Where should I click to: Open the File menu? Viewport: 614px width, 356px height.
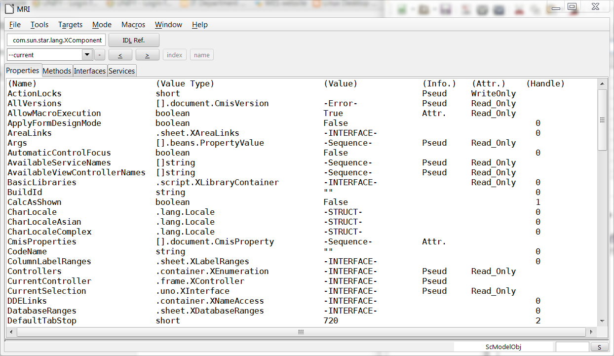pyautogui.click(x=15, y=25)
